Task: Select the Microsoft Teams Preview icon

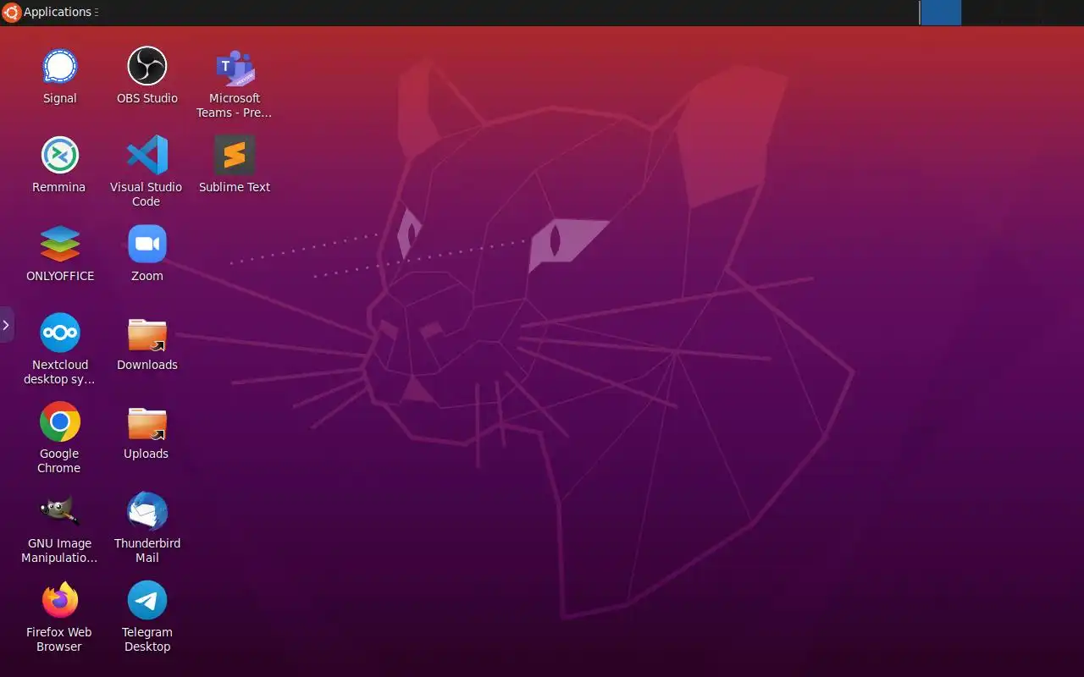Action: [235, 67]
